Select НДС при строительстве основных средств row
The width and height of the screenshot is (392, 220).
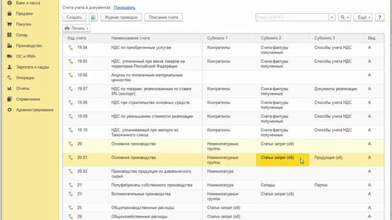pyautogui.click(x=224, y=105)
